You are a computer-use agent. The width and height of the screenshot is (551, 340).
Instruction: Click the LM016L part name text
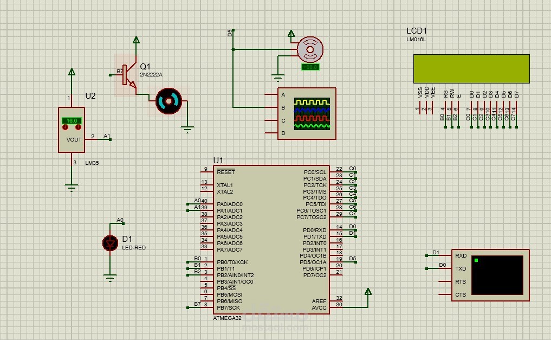416,40
